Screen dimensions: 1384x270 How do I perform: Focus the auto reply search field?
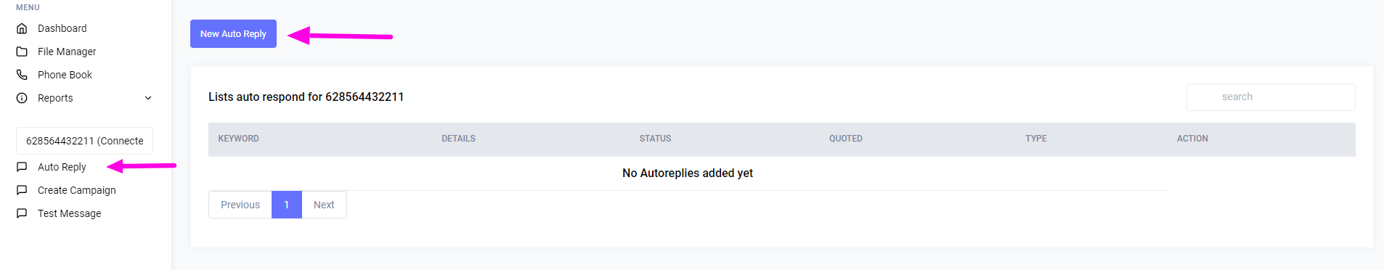pyautogui.click(x=1271, y=97)
